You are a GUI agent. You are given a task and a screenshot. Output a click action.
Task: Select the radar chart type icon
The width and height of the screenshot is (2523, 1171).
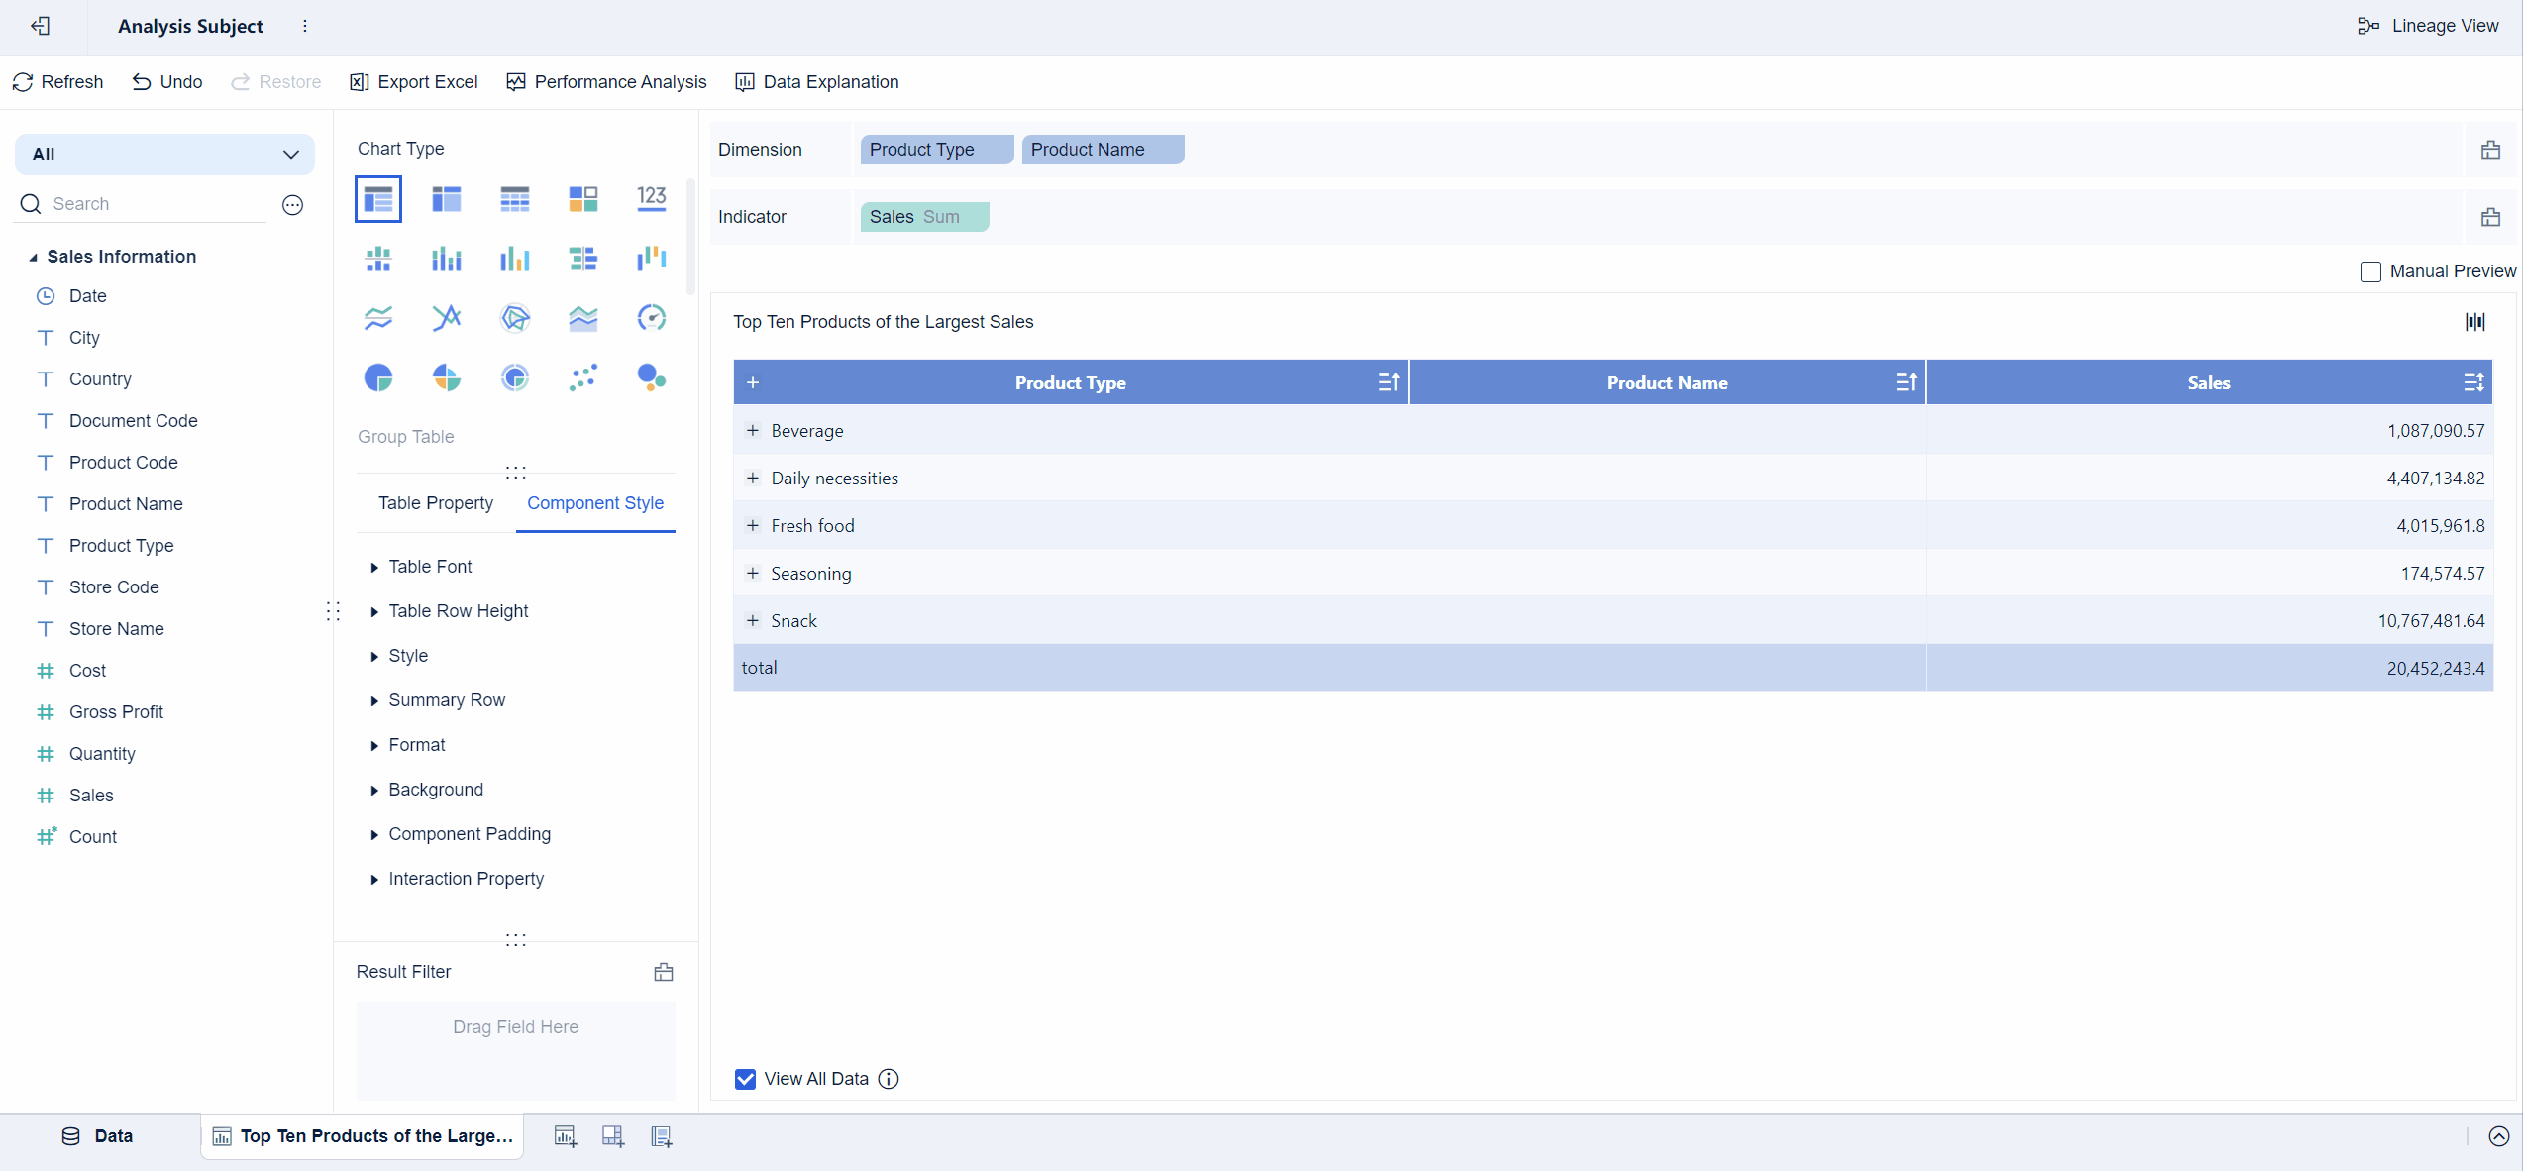[x=515, y=318]
